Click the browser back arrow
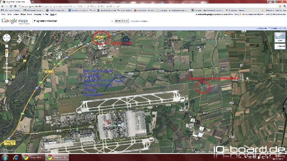The height and width of the screenshot is (161, 287). 3,6
